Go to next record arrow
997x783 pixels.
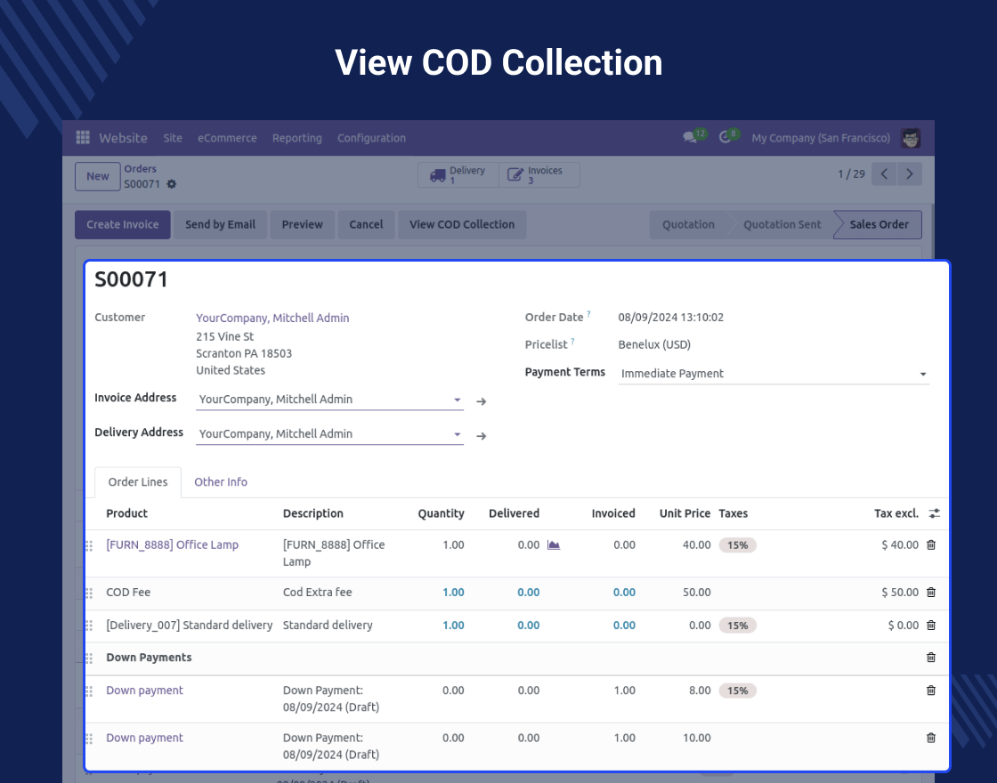point(909,174)
